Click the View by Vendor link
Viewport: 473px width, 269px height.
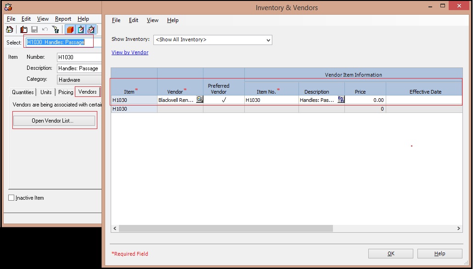pos(130,52)
